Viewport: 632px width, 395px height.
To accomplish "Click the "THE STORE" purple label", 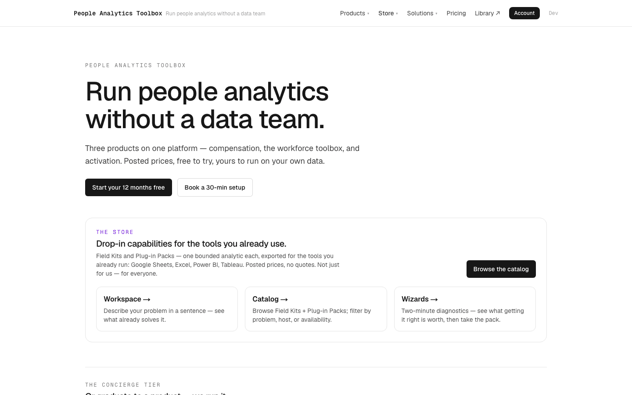I will click(x=115, y=232).
